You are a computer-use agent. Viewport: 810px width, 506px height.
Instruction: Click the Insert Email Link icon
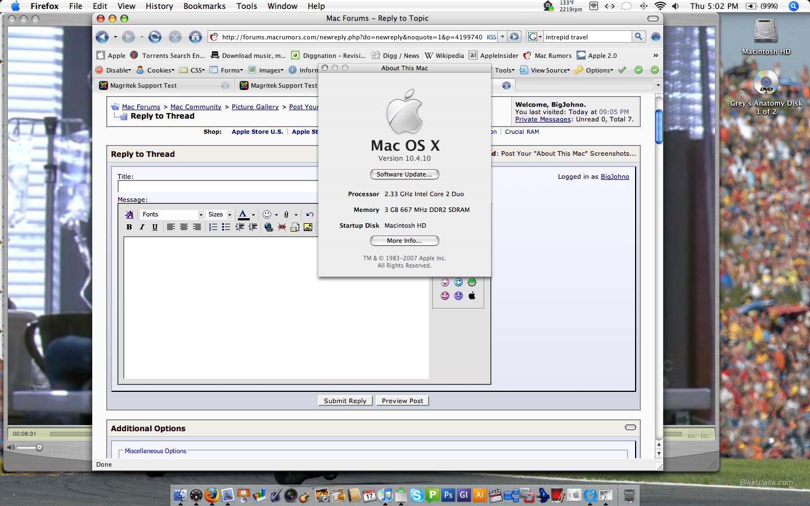coord(295,227)
